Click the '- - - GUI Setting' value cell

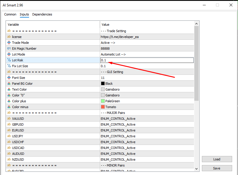[147, 72]
